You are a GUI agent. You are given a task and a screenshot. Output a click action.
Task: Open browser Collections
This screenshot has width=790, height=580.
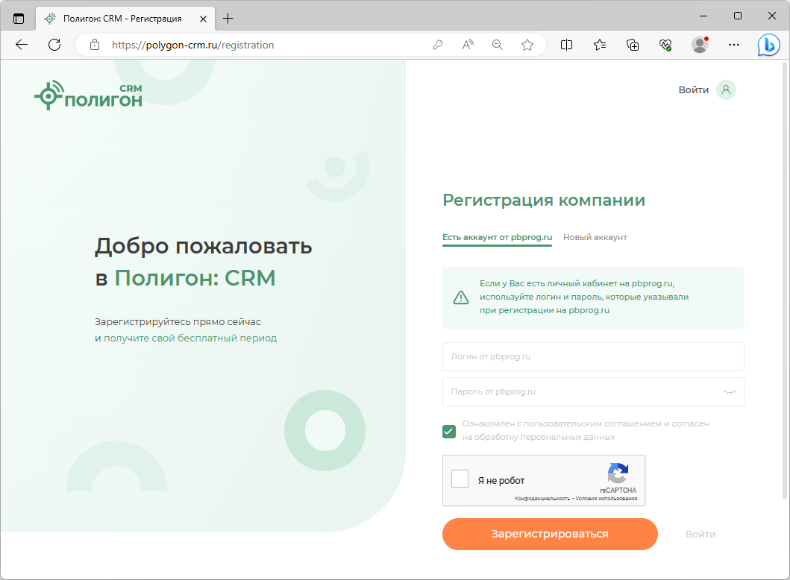click(633, 45)
